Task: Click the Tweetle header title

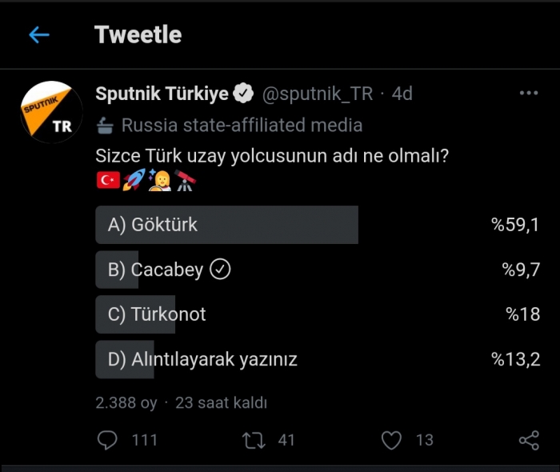Action: (138, 34)
